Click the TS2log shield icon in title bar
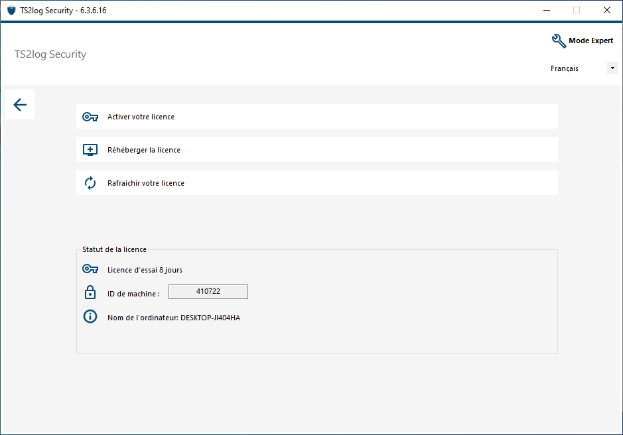Viewport: 623px width, 435px height. (11, 11)
